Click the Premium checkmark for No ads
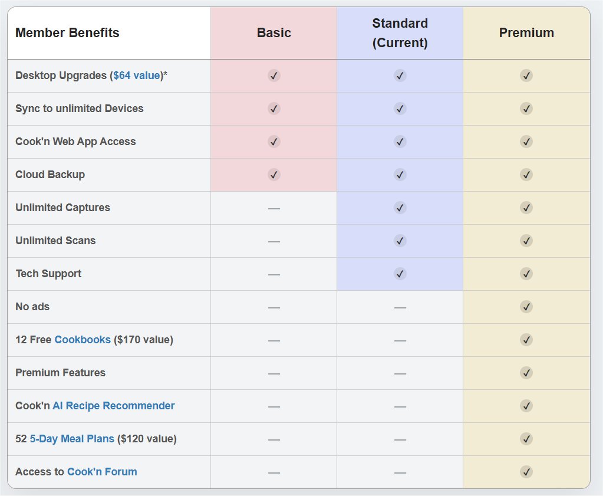Image resolution: width=603 pixels, height=496 pixels. click(x=526, y=307)
